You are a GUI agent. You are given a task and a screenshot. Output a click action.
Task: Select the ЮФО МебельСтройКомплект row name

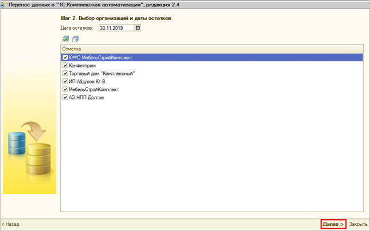pyautogui.click(x=100, y=58)
